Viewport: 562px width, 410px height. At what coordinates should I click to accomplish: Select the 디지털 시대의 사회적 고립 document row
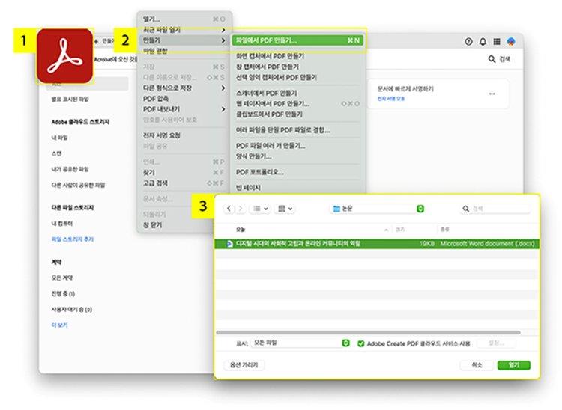(x=377, y=244)
